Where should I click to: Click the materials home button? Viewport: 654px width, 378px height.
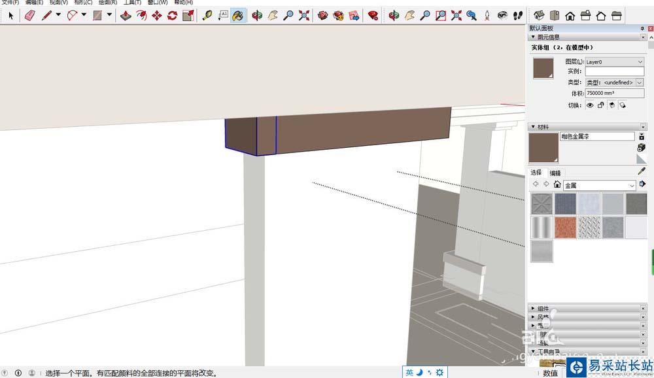557,184
